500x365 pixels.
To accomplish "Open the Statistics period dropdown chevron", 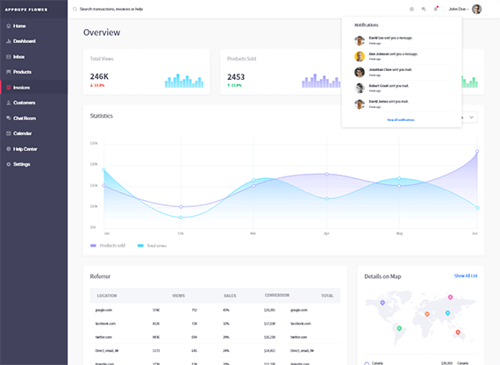I will tap(471, 118).
